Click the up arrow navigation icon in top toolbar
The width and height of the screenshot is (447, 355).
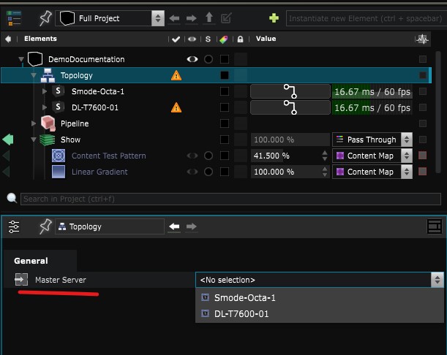click(209, 18)
